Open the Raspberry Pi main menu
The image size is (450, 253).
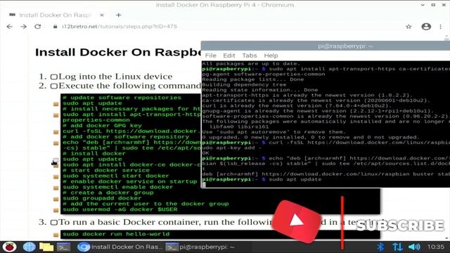tap(9, 247)
